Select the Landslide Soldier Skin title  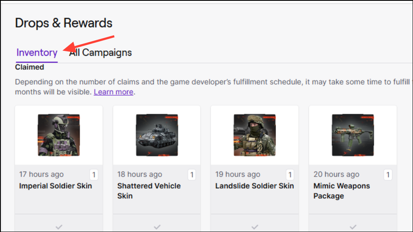pos(254,186)
